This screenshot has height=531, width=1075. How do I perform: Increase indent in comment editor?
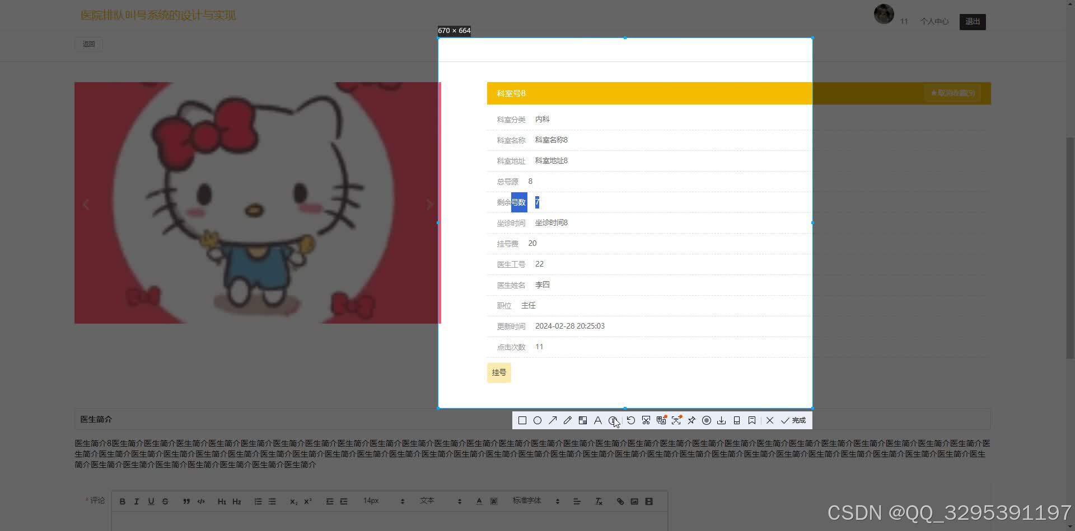click(x=344, y=501)
